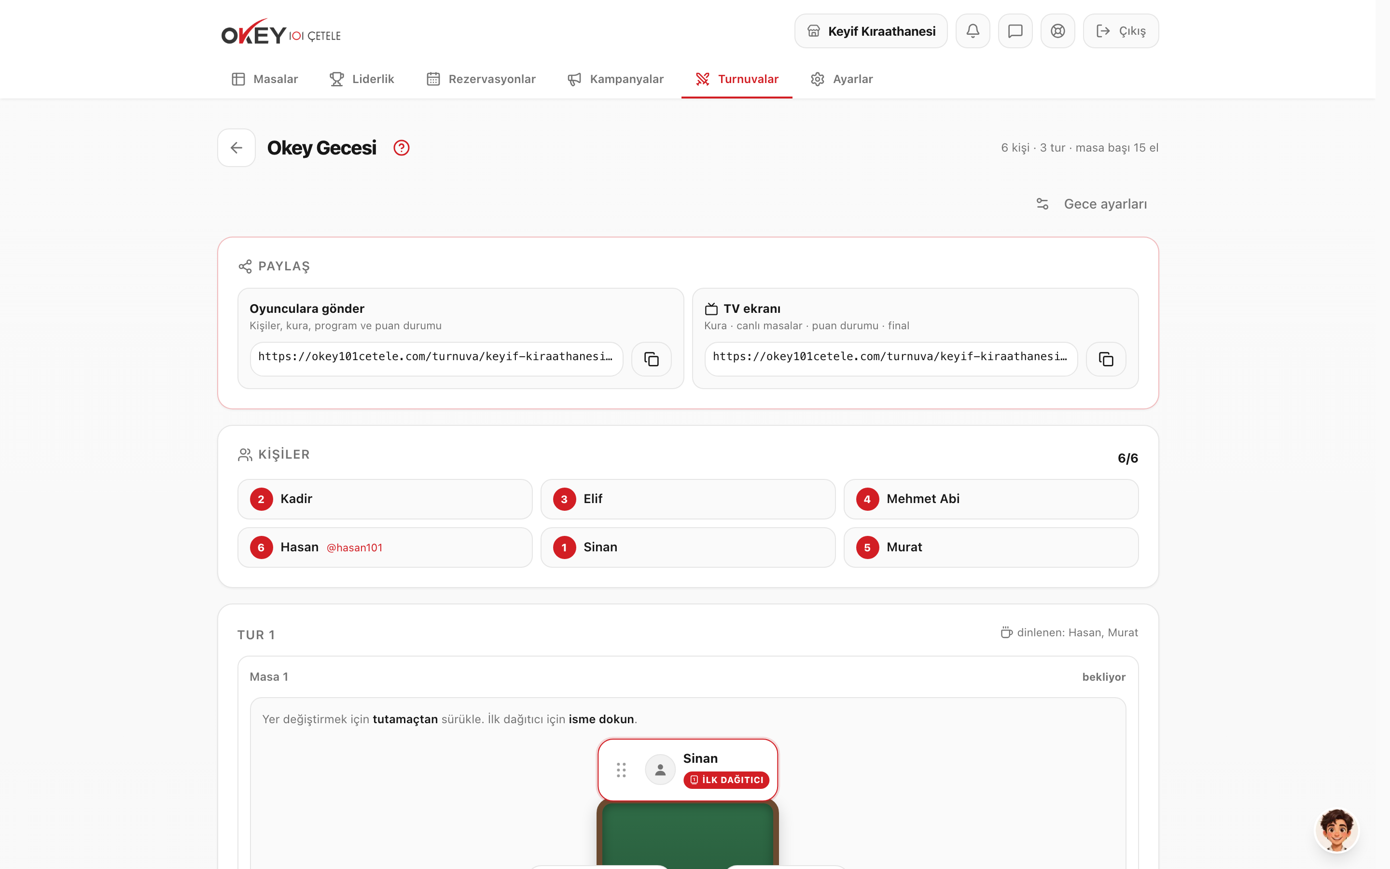Log out with the Çıkış button
Image resolution: width=1390 pixels, height=869 pixels.
coord(1121,31)
